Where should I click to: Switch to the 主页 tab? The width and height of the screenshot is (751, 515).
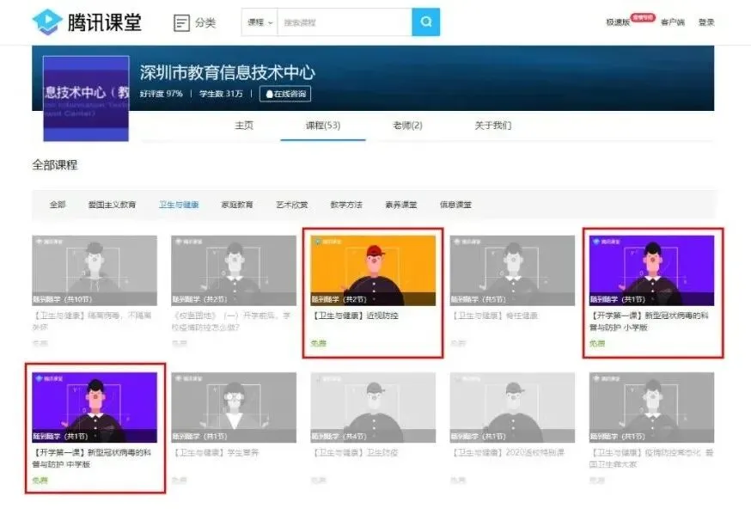244,126
